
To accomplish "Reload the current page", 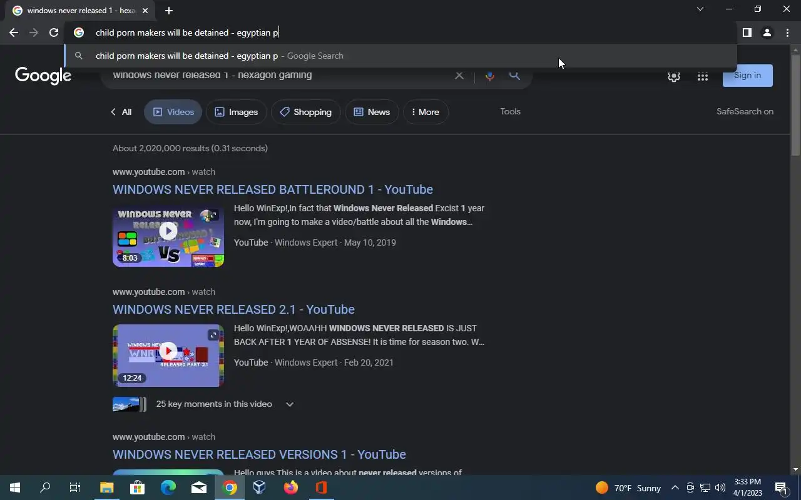I will (54, 32).
